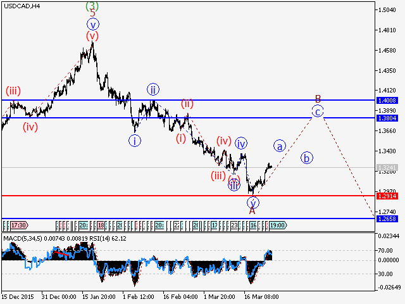Select the blue 1.3804 price level tag
This screenshot has width=405, height=304.
point(387,118)
